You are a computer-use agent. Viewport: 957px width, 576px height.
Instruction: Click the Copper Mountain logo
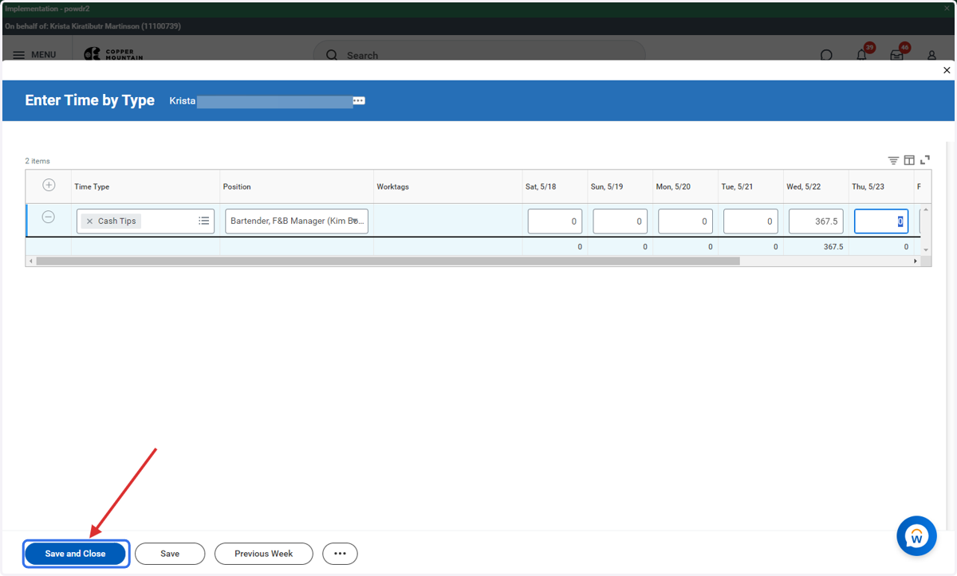coord(113,54)
